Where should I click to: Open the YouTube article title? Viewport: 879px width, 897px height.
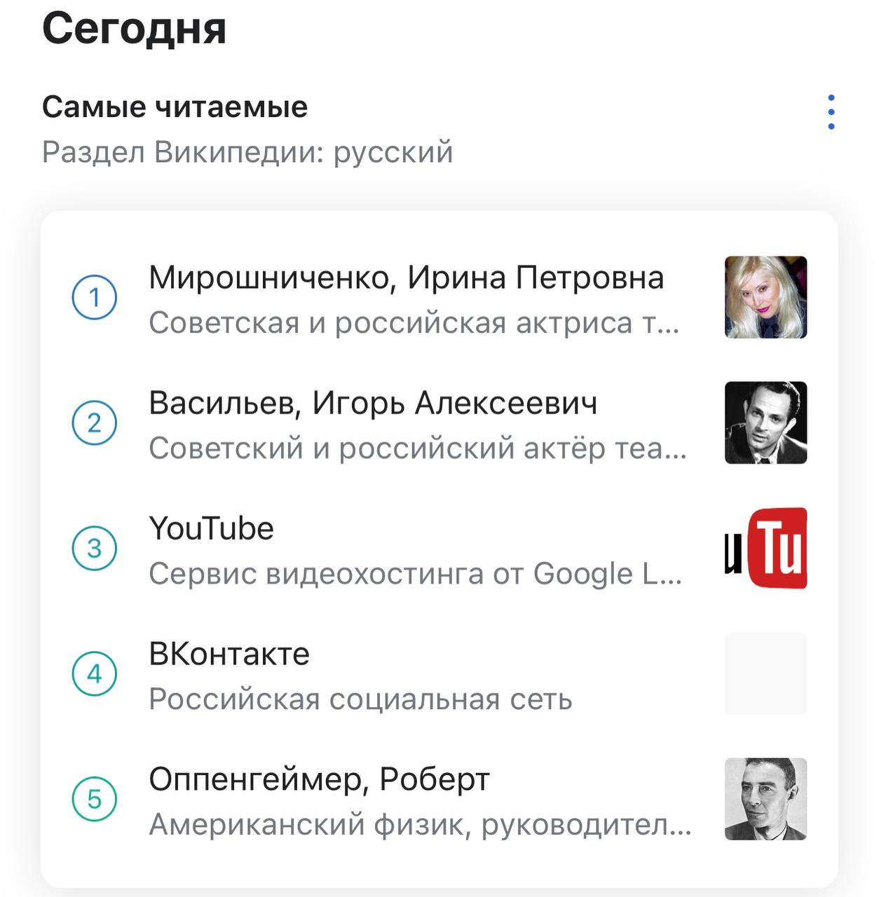point(211,528)
